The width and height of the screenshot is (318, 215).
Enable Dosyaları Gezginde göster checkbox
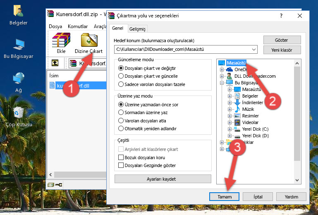click(121, 165)
